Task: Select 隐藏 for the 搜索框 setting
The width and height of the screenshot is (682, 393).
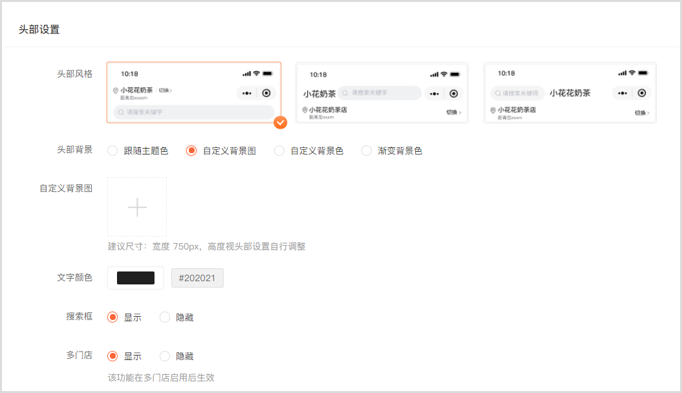Action: 165,317
